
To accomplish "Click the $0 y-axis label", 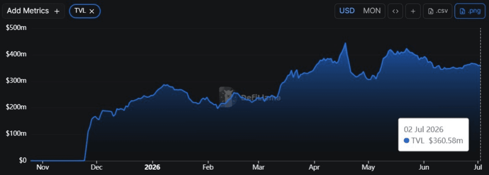I will point(23,160).
